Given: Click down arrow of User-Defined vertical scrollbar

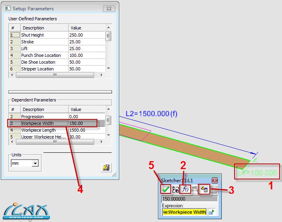Looking at the screenshot, I should click(108, 68).
